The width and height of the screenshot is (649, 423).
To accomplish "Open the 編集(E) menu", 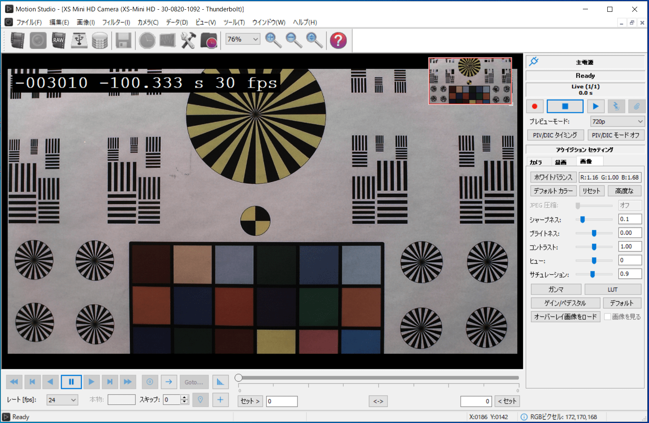I will (x=59, y=22).
